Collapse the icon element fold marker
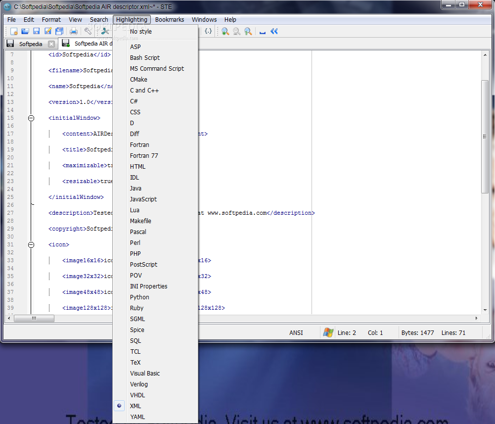This screenshot has width=495, height=424. tap(31, 244)
